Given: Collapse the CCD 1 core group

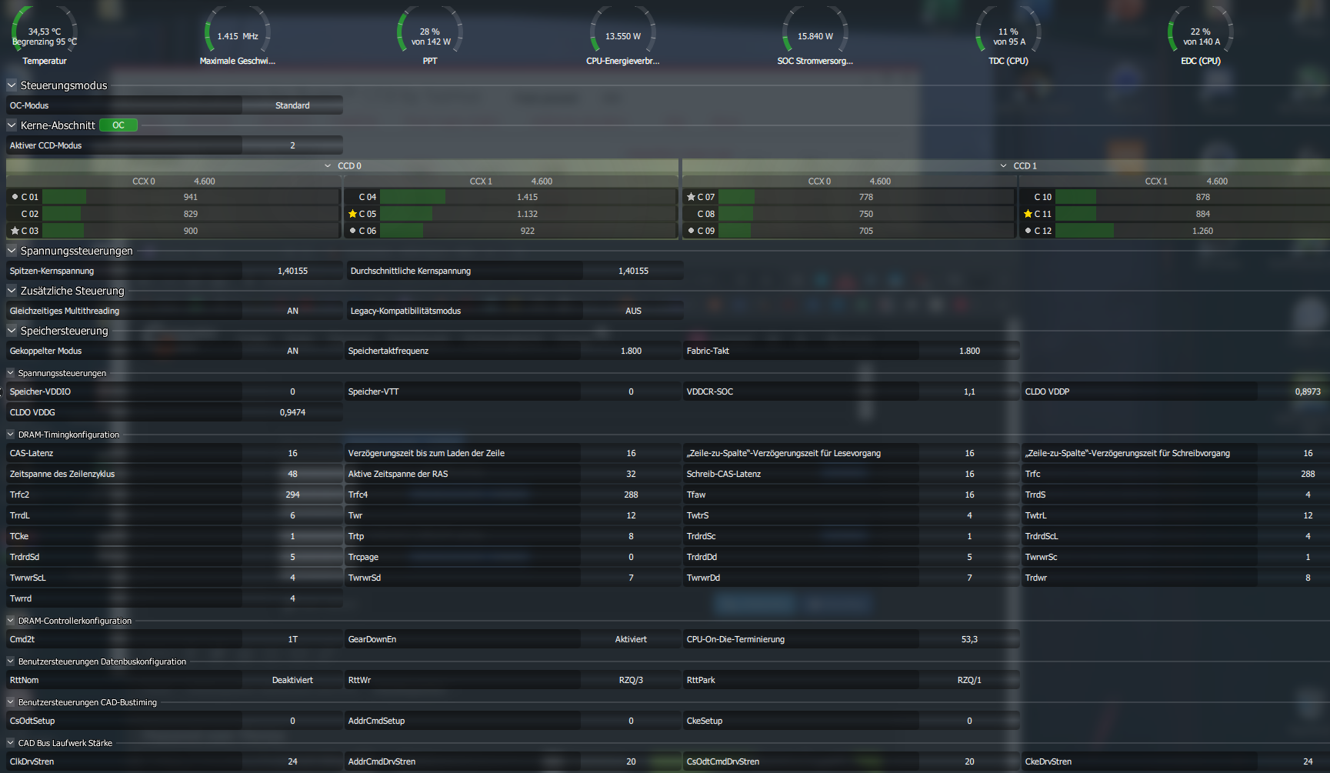Looking at the screenshot, I should pyautogui.click(x=1004, y=165).
